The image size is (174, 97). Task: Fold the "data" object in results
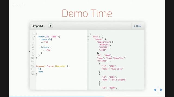[x=88, y=37]
